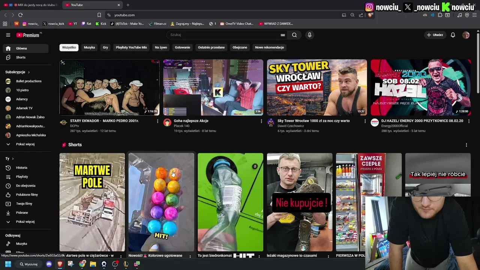Image resolution: width=480 pixels, height=270 pixels.
Task: Select the Nowe rekomendacje chip
Action: tap(269, 48)
